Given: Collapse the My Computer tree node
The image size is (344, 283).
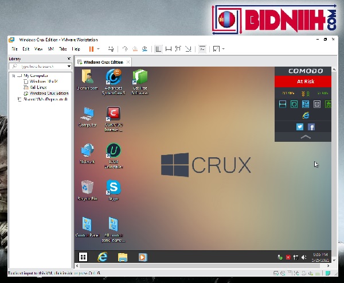Looking at the screenshot, I should [13, 76].
